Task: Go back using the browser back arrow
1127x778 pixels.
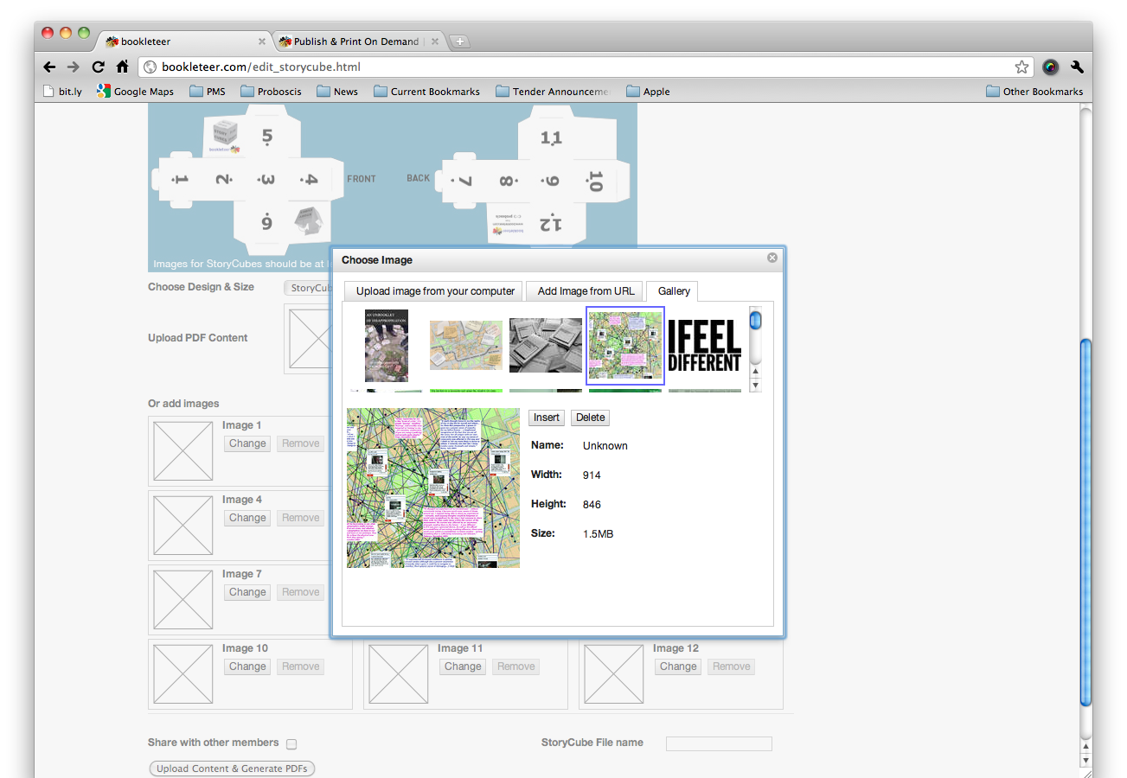Action: click(x=49, y=67)
